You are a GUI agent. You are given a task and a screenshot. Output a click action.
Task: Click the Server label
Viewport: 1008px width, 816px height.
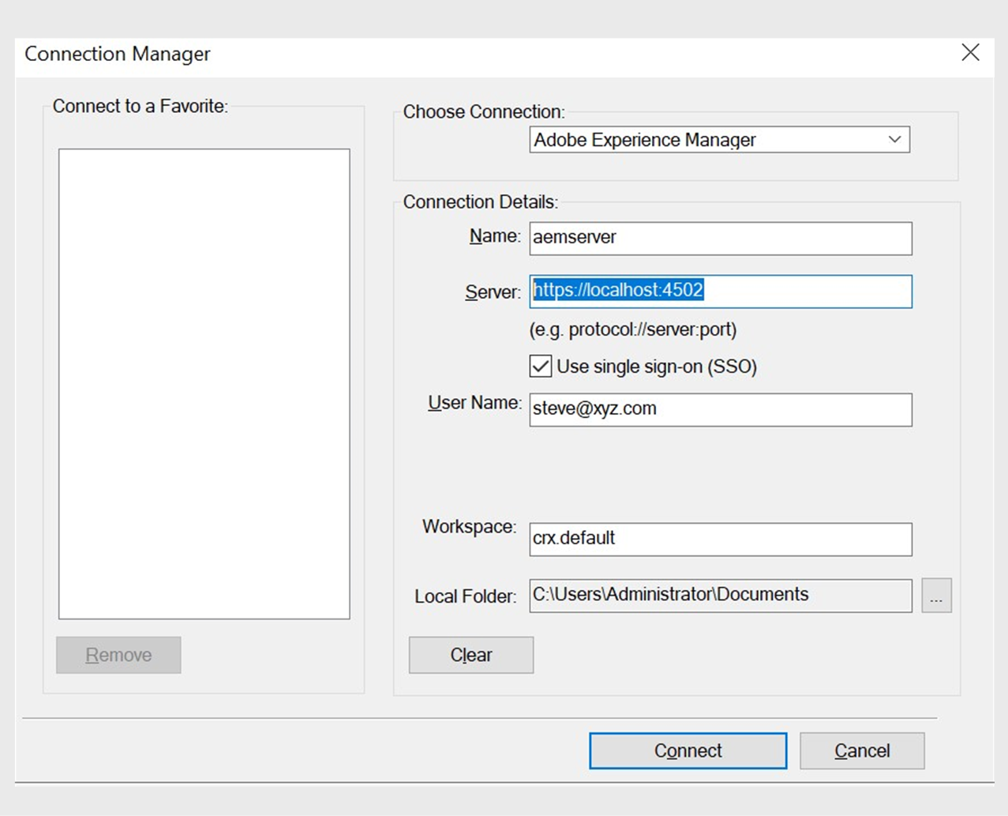493,292
